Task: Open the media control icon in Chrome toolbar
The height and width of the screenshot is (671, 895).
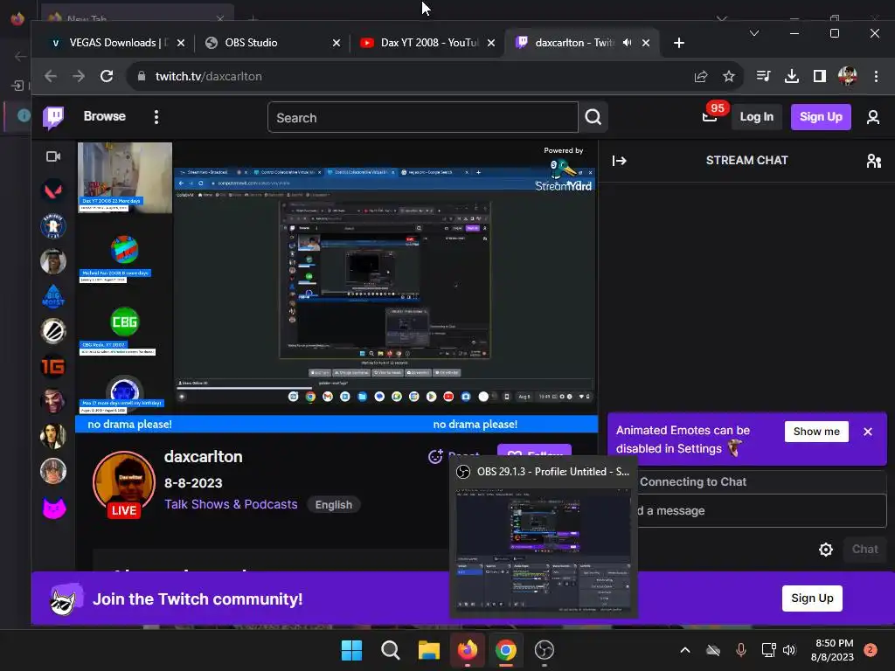Action: (x=763, y=76)
